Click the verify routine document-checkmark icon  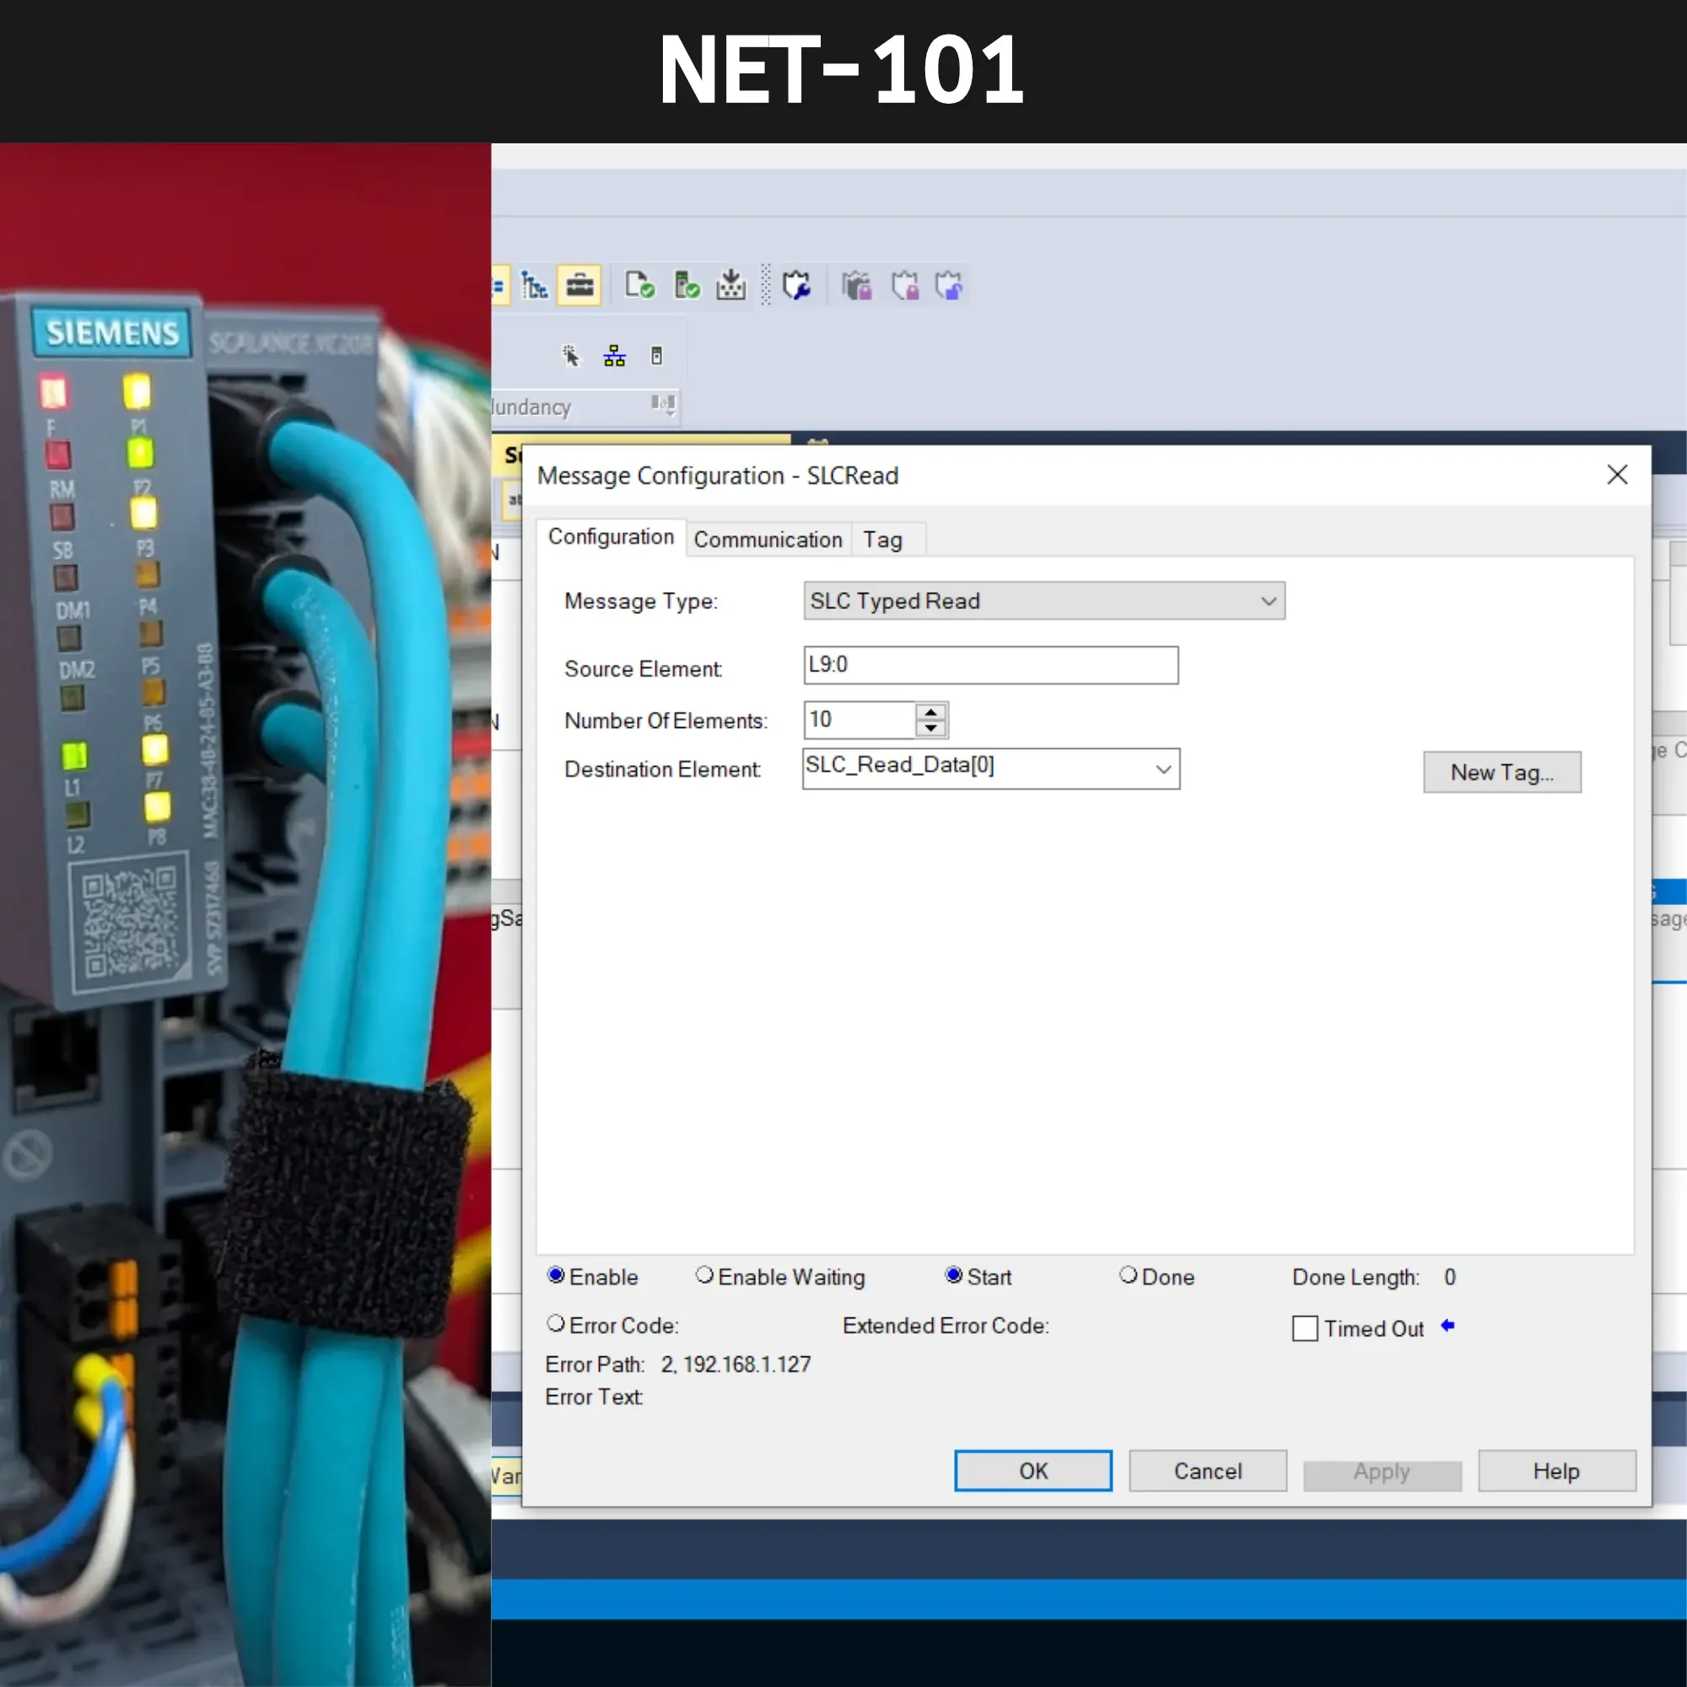(x=640, y=286)
